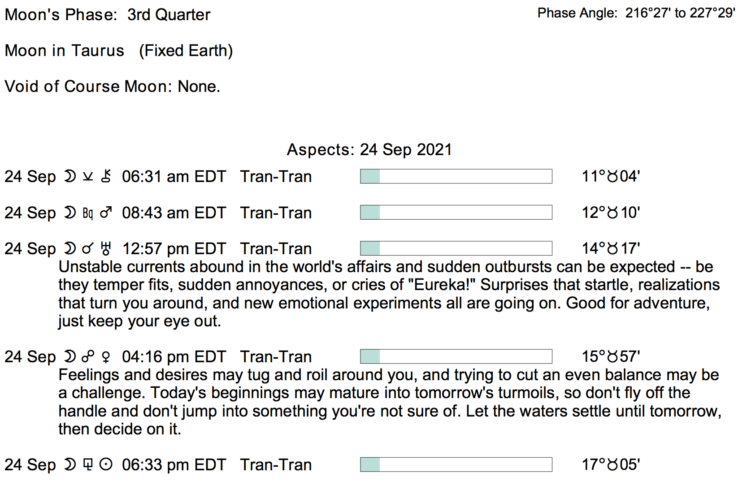Select the Uranus glyph in the 12:57 pm aspect
The width and height of the screenshot is (747, 486).
(106, 248)
